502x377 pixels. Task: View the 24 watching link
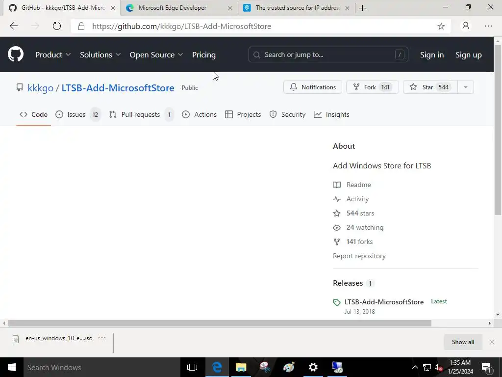365,227
